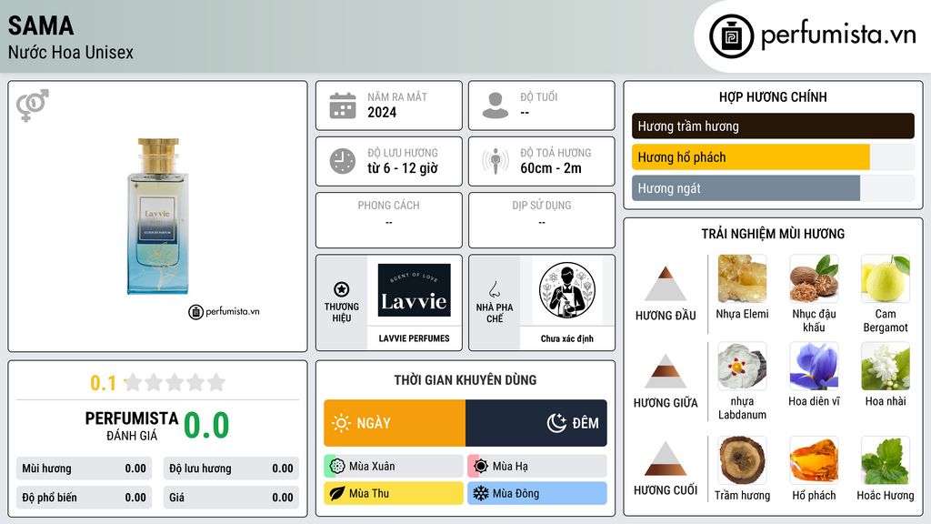The height and width of the screenshot is (524, 931).
Task: Select the Hoắc Hương note image
Action: (x=886, y=460)
